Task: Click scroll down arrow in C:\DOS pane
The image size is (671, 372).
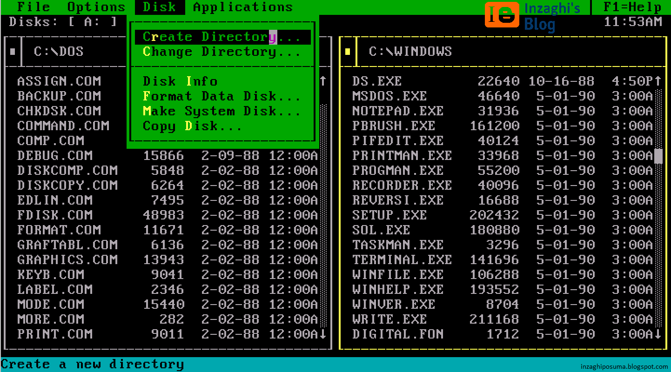Action: pos(323,334)
